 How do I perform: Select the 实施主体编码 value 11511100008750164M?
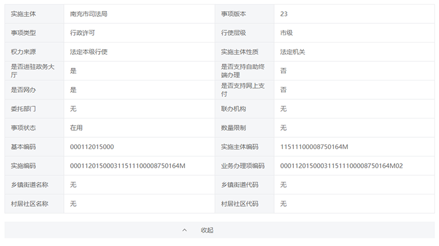pos(314,147)
